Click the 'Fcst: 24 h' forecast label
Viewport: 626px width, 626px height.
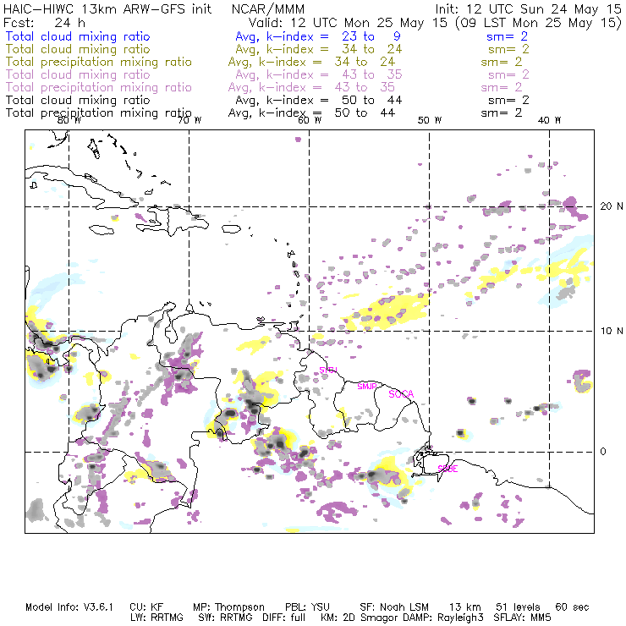pyautogui.click(x=44, y=22)
